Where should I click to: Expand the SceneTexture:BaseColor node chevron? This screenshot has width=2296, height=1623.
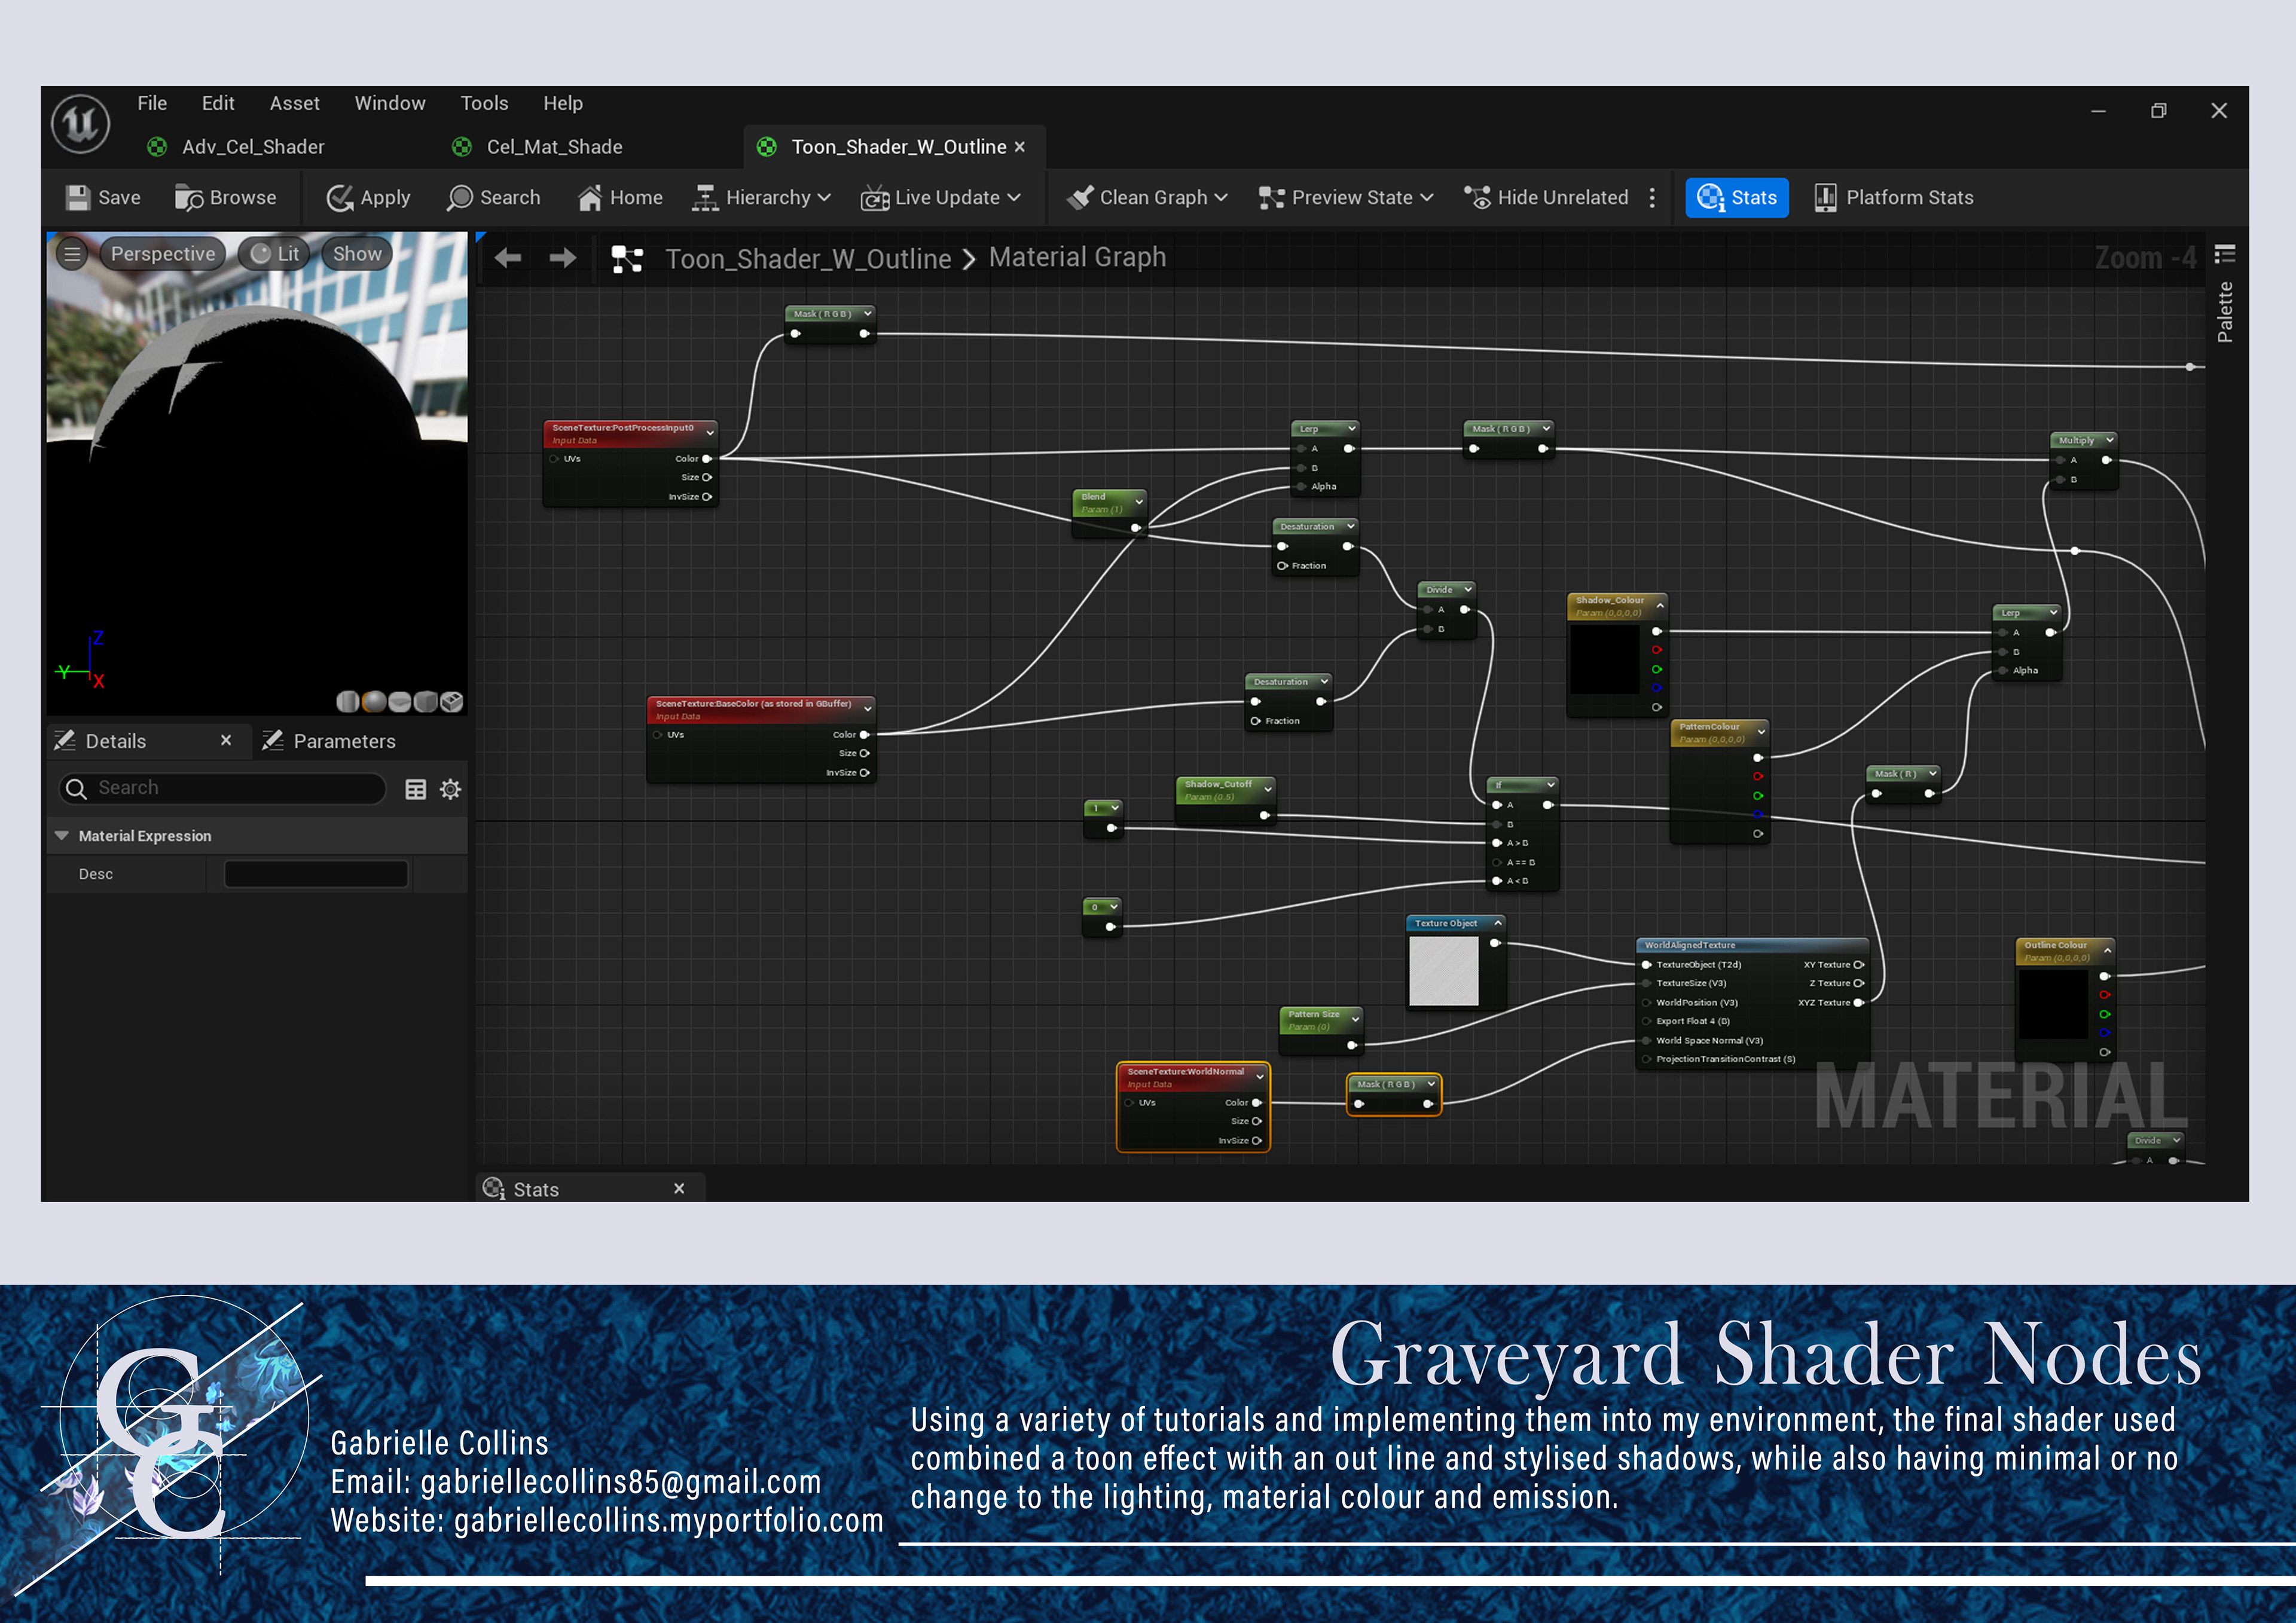point(867,709)
